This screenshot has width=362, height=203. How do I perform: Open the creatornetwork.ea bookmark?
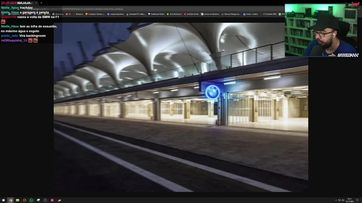[116, 14]
